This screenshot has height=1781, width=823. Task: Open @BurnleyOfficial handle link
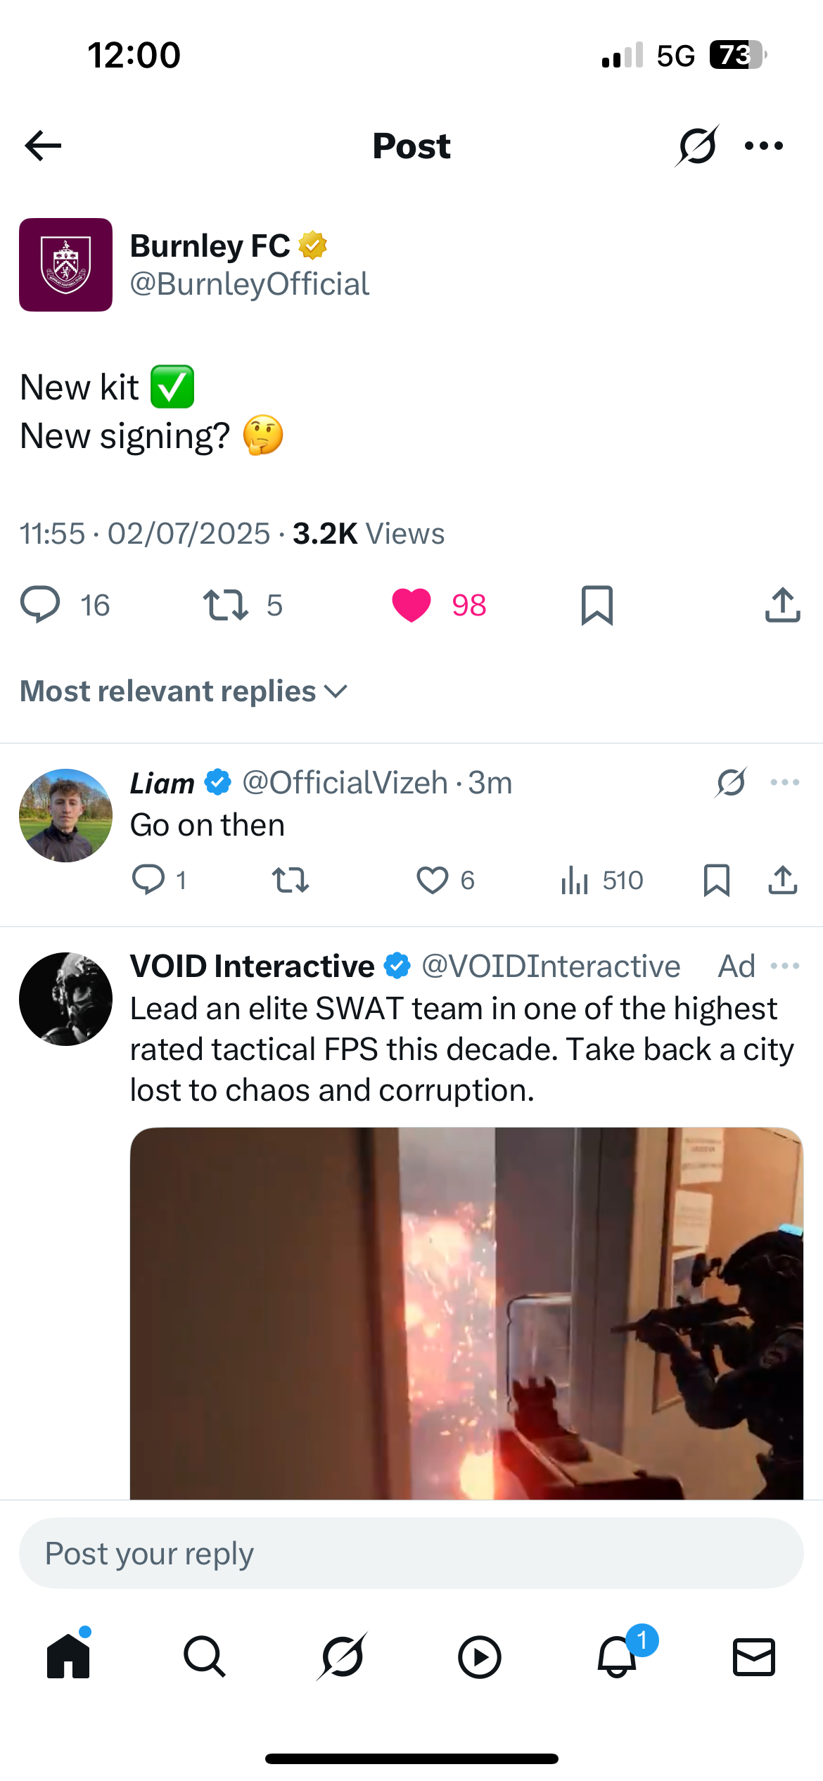point(250,284)
